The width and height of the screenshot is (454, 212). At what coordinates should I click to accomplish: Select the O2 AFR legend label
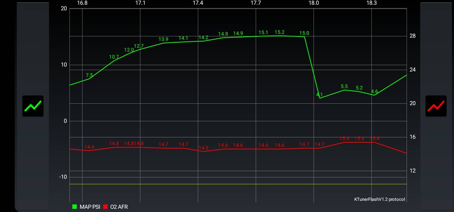pos(119,207)
